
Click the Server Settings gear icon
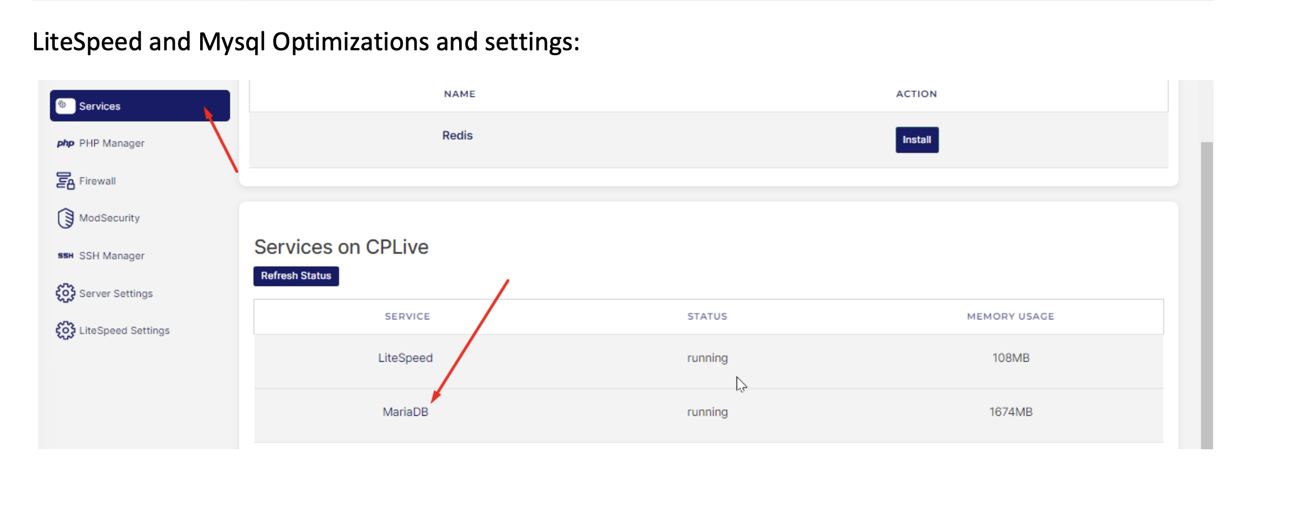pyautogui.click(x=65, y=293)
